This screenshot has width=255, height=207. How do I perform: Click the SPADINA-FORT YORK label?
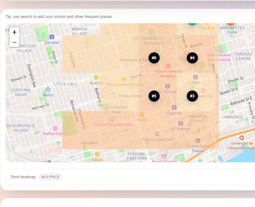(x=137, y=156)
